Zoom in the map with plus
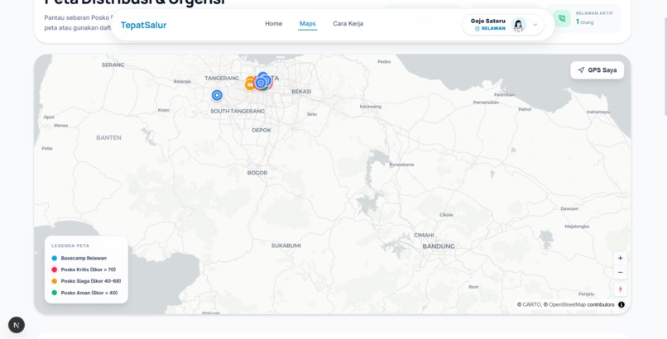Screen dimensions: 667x339 click(620, 258)
